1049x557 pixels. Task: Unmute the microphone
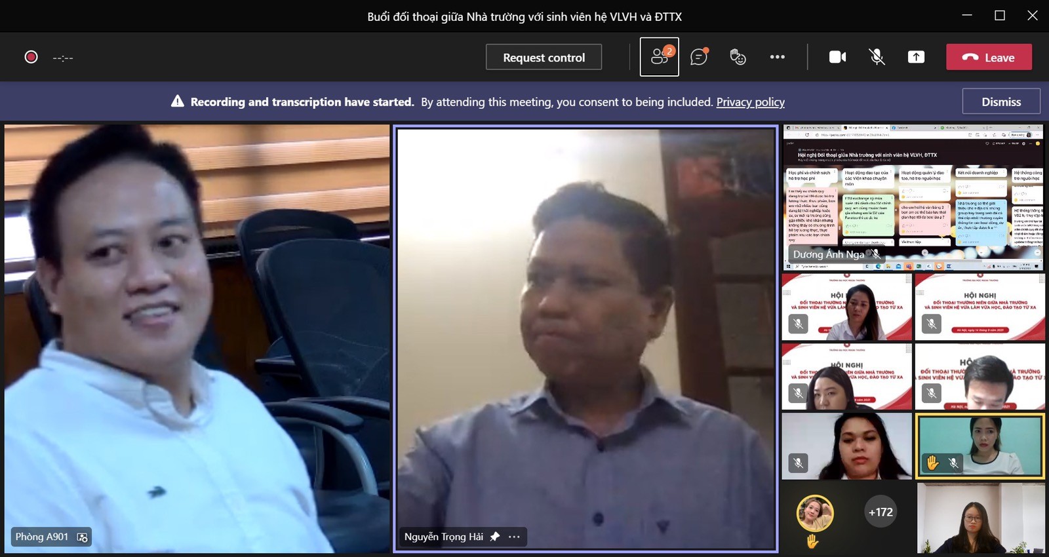pos(877,57)
